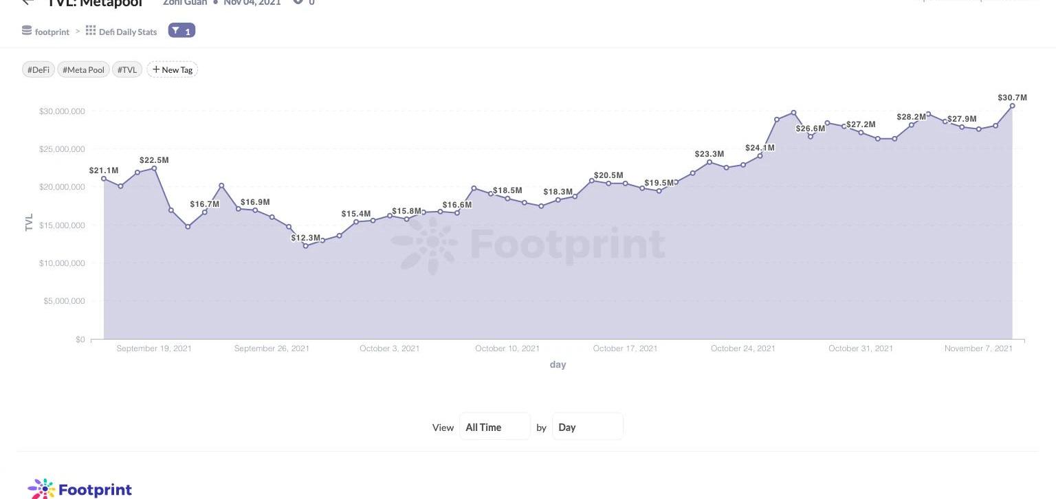This screenshot has height=499, width=1056.
Task: Open the filter badge showing 1
Action: (x=181, y=31)
